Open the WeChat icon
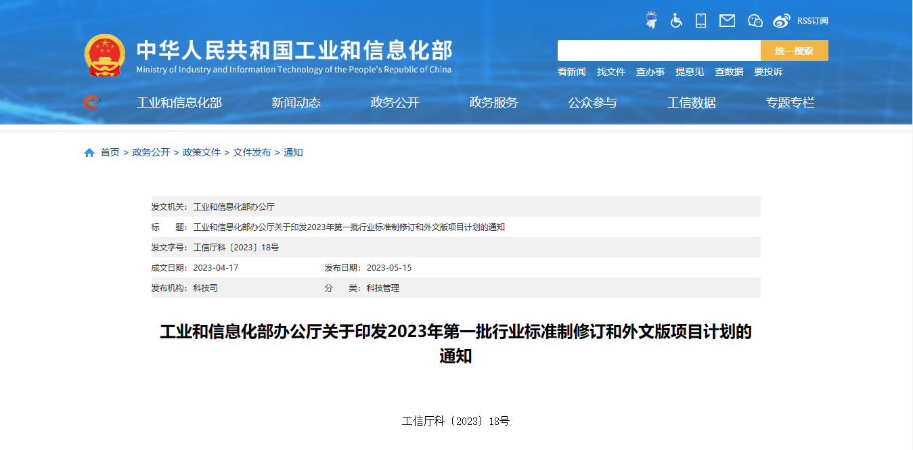Image resolution: width=913 pixels, height=450 pixels. [755, 20]
